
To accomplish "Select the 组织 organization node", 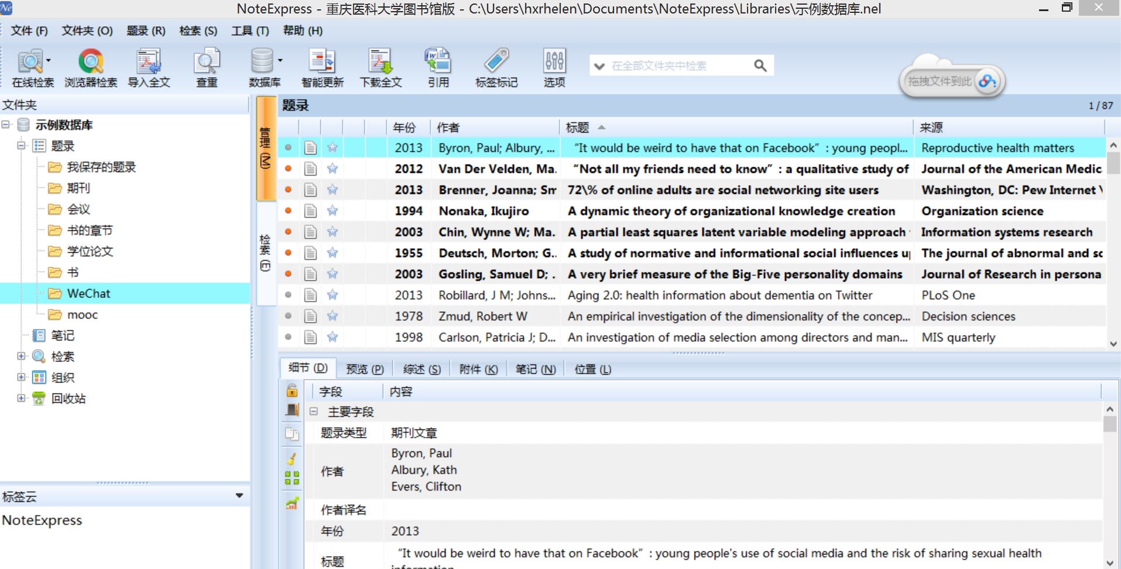I will click(63, 378).
